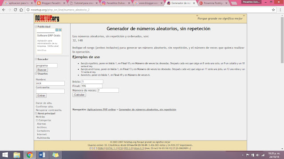Open the Chrome three-dot menu
The image size is (284, 159).
[x=280, y=10]
